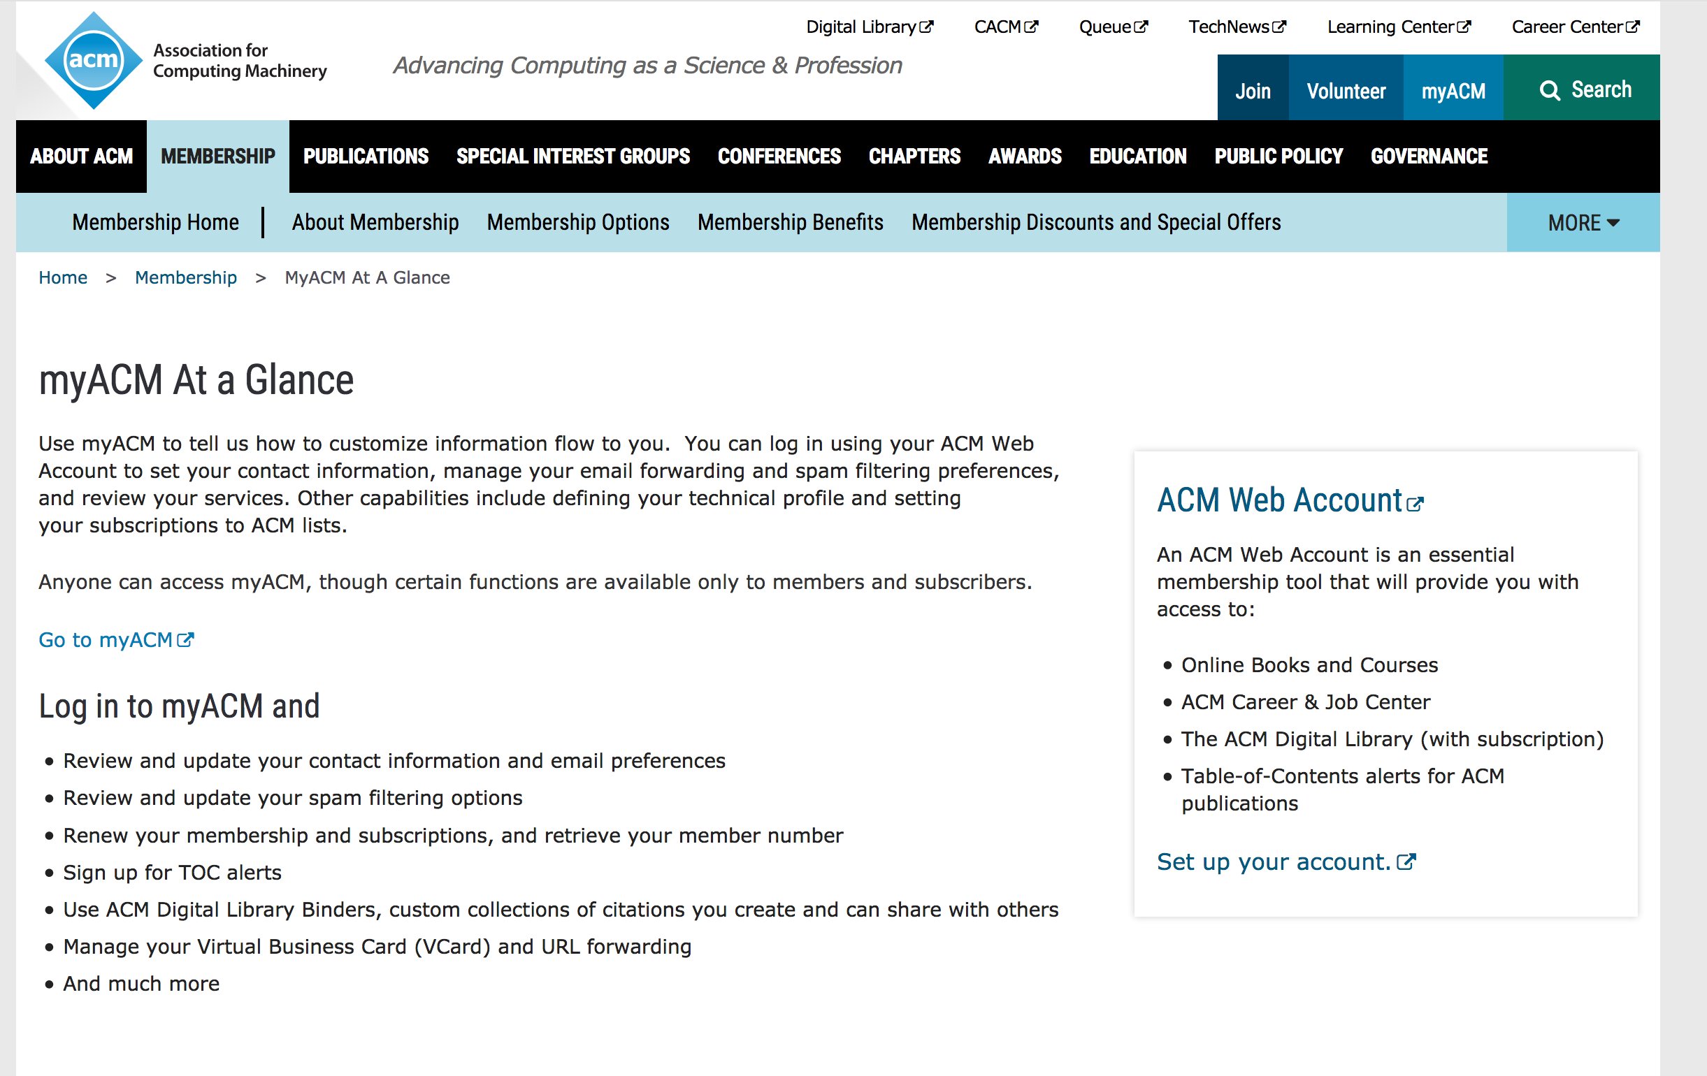Click external-link icon beside CACM
Viewport: 1707px width, 1076px height.
point(1032,27)
